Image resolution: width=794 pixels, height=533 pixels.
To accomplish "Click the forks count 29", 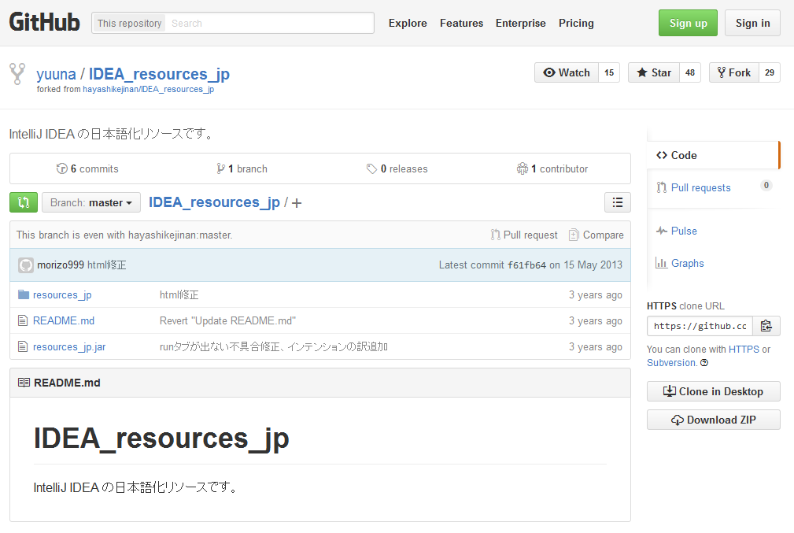I will (769, 72).
